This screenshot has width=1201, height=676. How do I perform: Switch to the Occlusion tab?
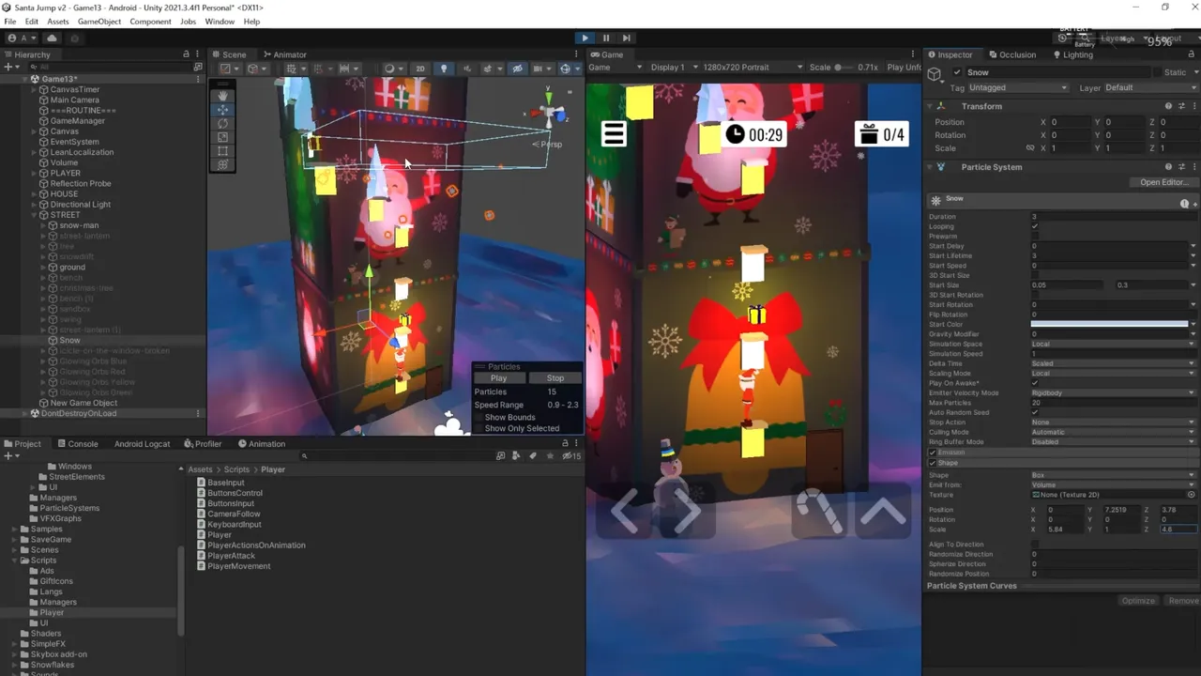(1011, 54)
